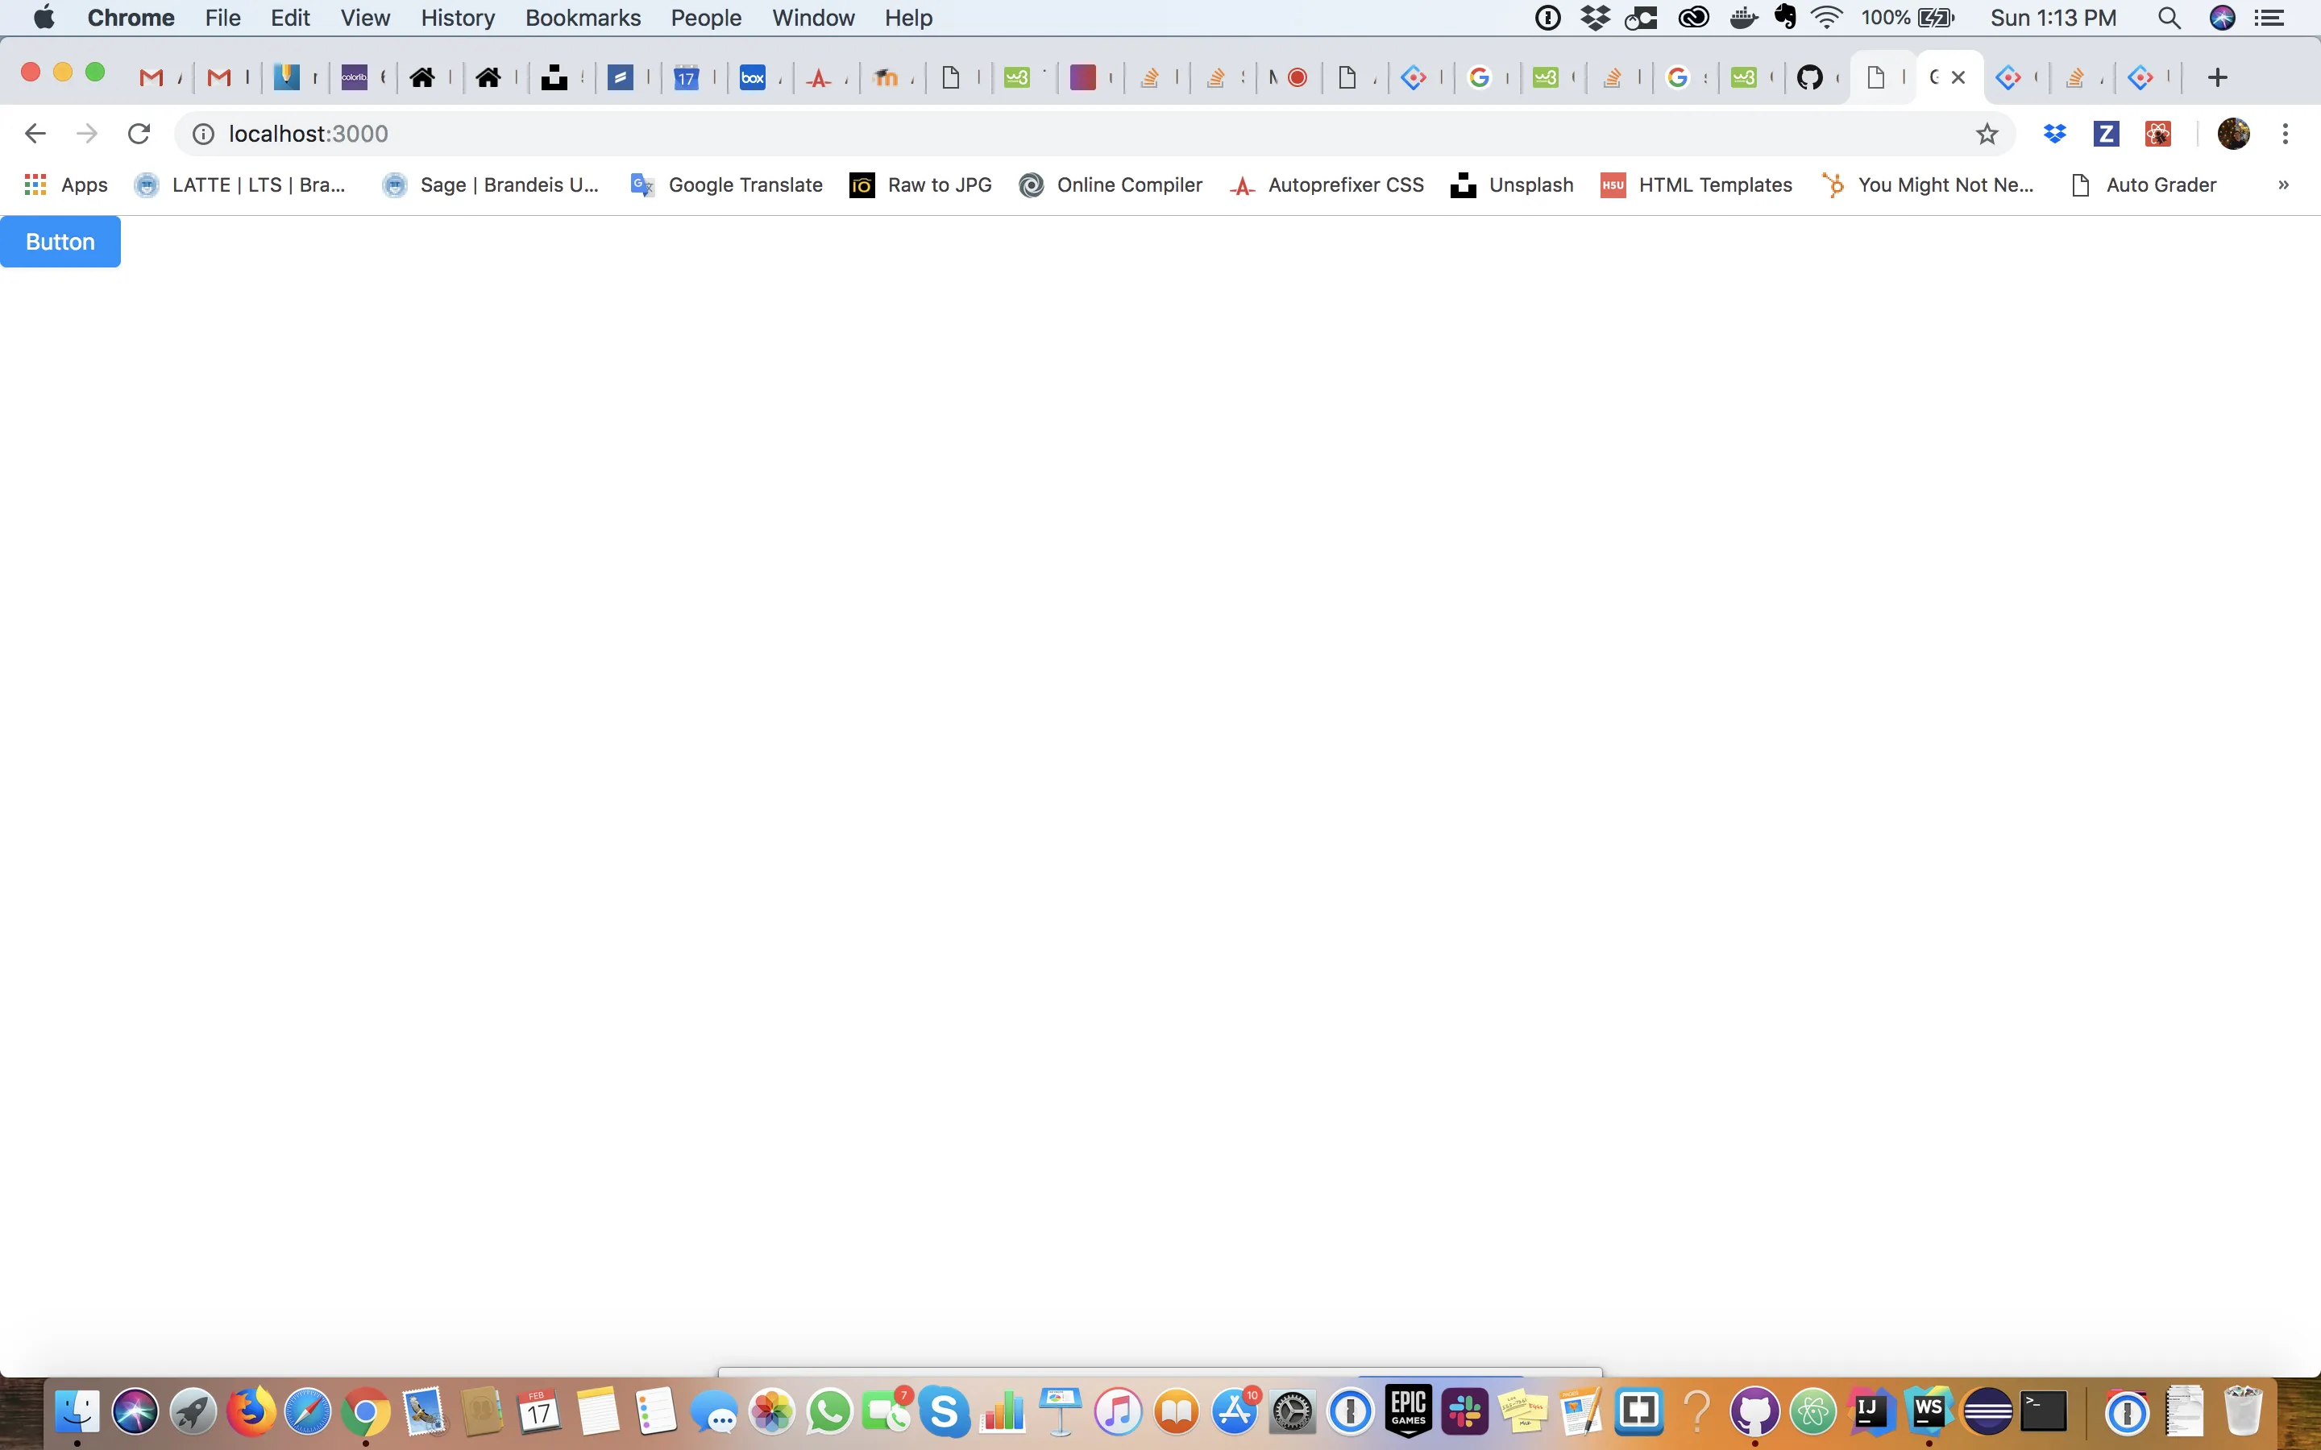
Task: Click the Dropbox extension icon in toolbar
Action: coord(2054,133)
